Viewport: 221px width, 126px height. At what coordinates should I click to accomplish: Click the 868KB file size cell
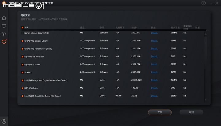[174, 96]
